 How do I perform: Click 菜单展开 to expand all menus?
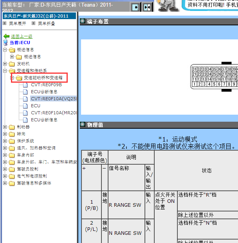[x=18, y=23]
